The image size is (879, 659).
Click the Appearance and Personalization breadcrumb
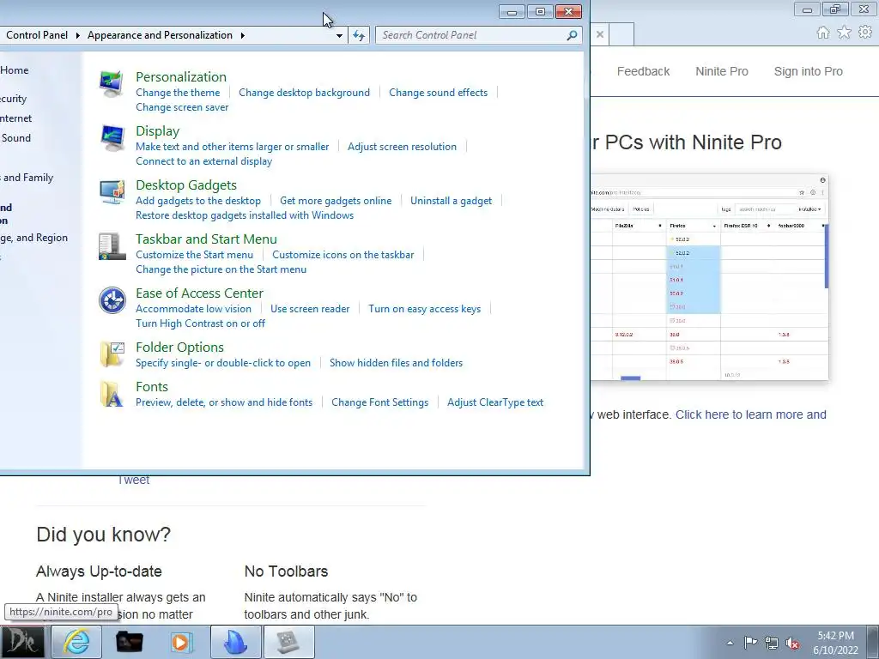tap(160, 35)
